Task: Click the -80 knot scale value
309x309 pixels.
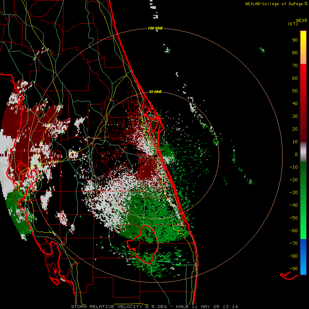Action: pyautogui.click(x=294, y=256)
